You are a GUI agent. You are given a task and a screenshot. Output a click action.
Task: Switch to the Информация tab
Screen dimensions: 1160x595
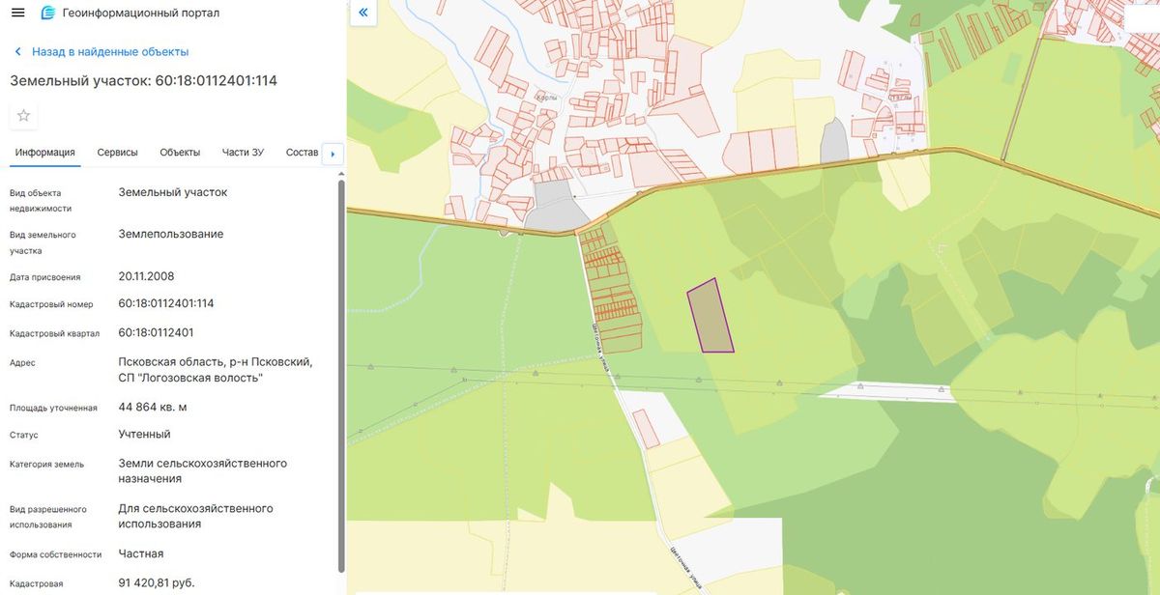pos(44,153)
